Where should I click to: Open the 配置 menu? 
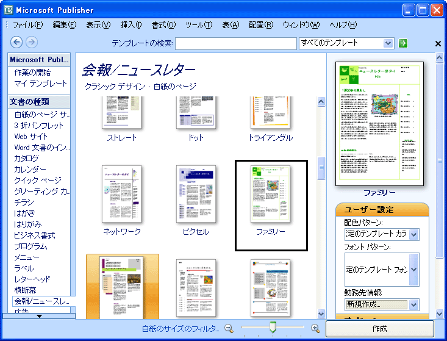point(261,25)
